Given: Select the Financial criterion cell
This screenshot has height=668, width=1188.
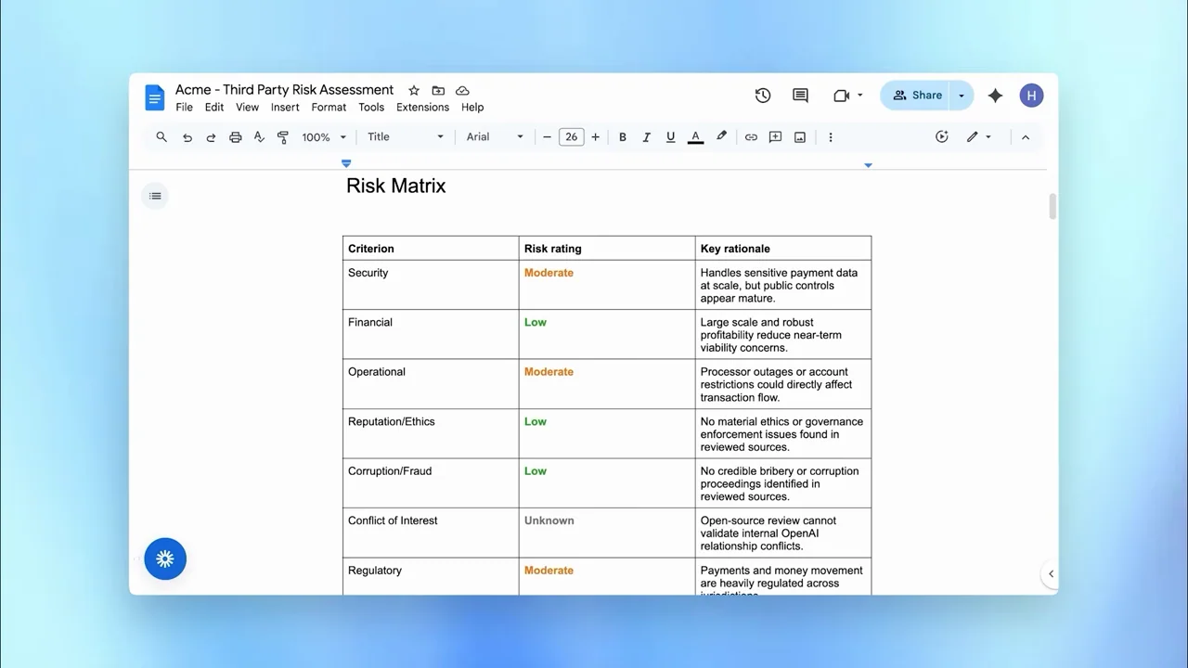Looking at the screenshot, I should [x=431, y=334].
